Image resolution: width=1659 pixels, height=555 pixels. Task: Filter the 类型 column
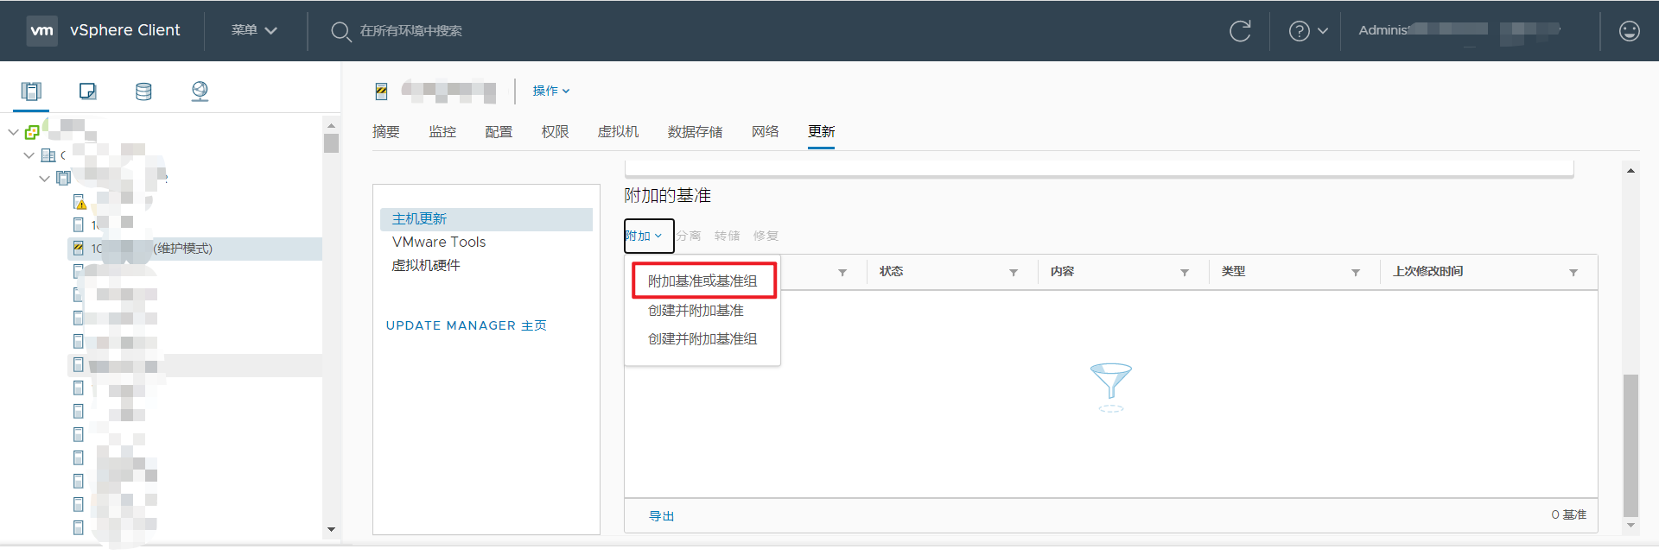point(1356,273)
